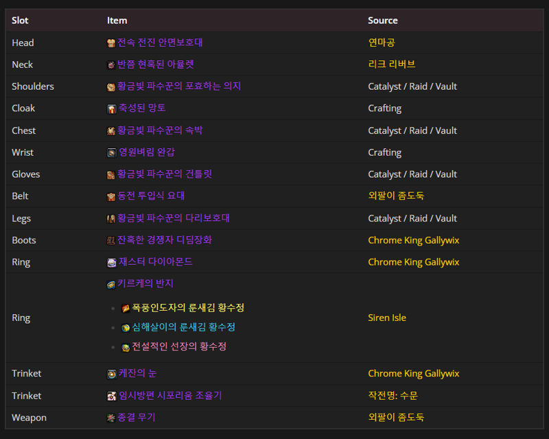This screenshot has width=549, height=439.
Task: Click the Source column header
Action: pyautogui.click(x=383, y=21)
